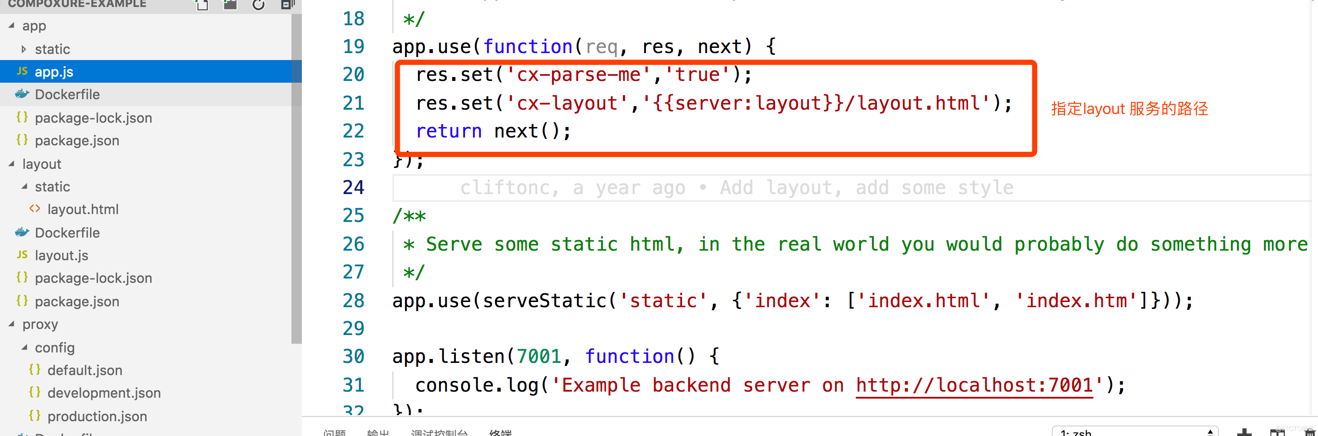Click the '{{server:layout}}/layout.html' string
The image size is (1318, 436).
pyautogui.click(x=817, y=104)
